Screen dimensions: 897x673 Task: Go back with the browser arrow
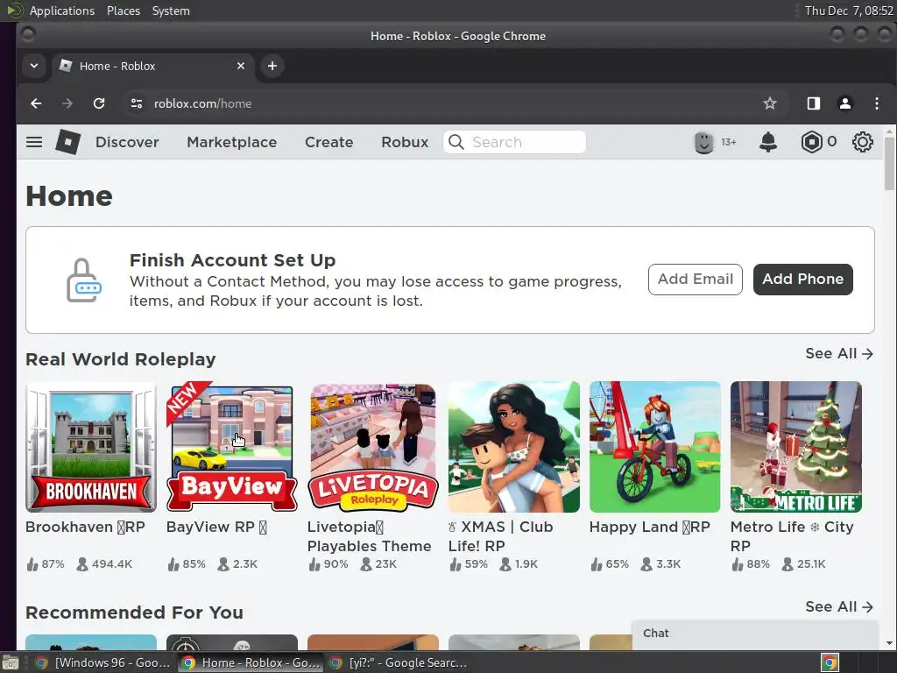click(36, 103)
